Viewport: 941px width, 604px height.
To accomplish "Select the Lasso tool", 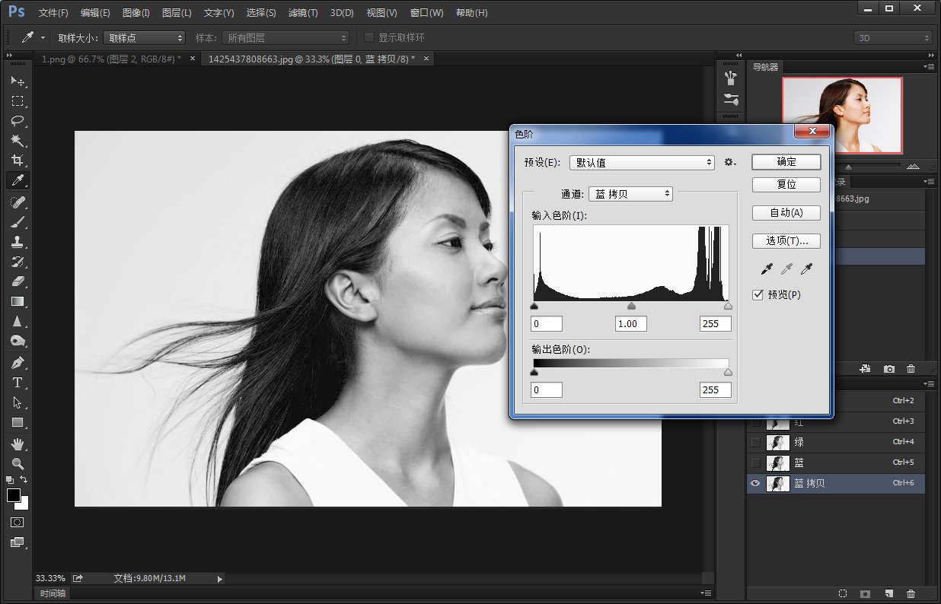I will (x=17, y=121).
